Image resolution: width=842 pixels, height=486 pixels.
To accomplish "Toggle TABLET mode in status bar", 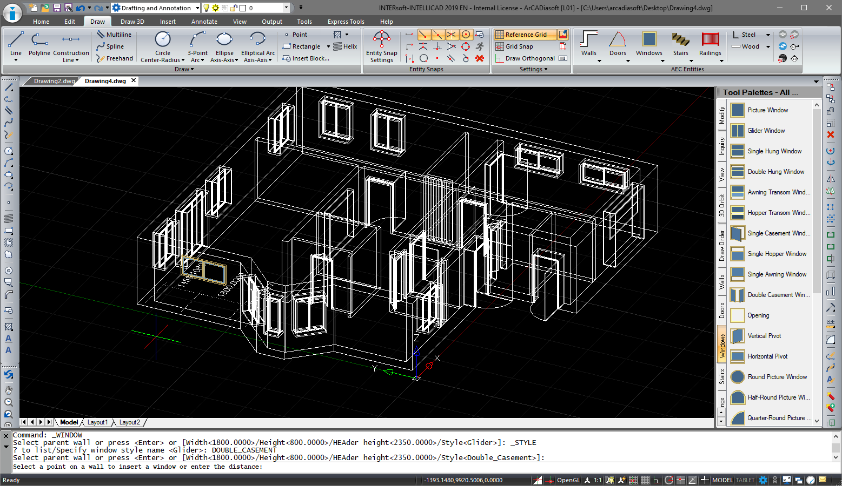I will coord(745,480).
